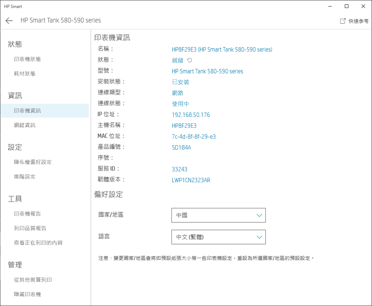
Task: Go back with the left arrow icon
Action: (9, 21)
